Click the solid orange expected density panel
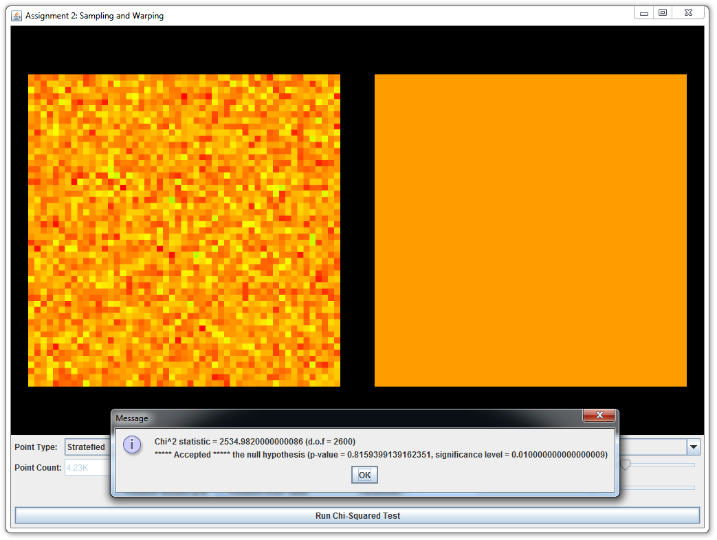This screenshot has width=717, height=540. click(530, 230)
